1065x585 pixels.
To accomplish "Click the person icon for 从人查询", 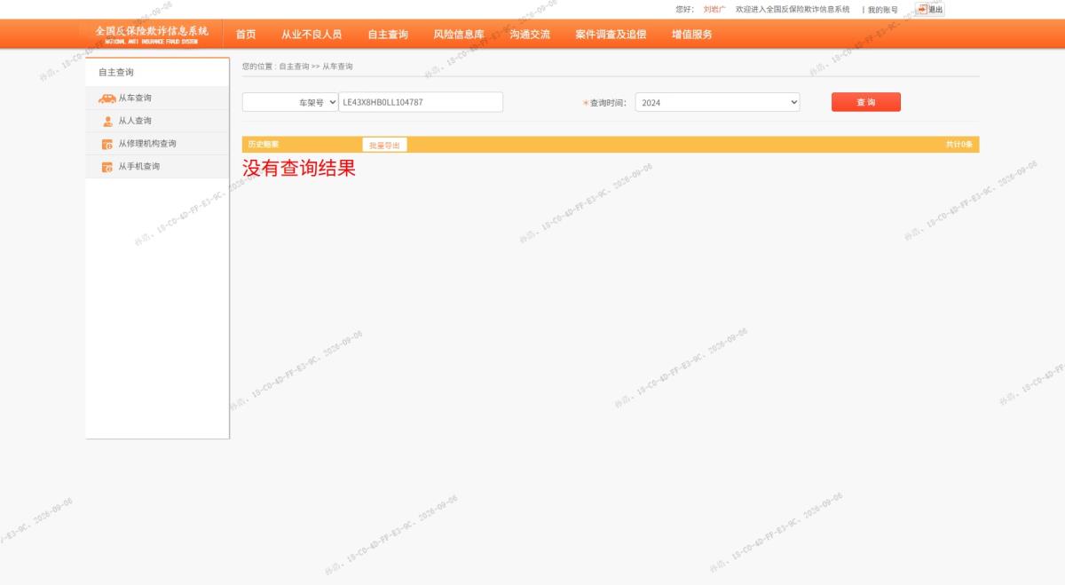I will point(107,122).
